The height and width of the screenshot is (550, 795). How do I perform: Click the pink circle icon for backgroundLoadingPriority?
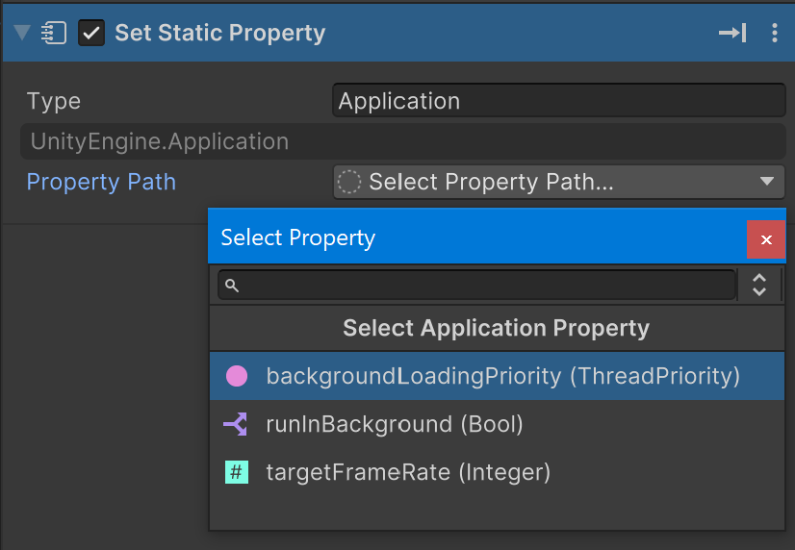(x=237, y=376)
